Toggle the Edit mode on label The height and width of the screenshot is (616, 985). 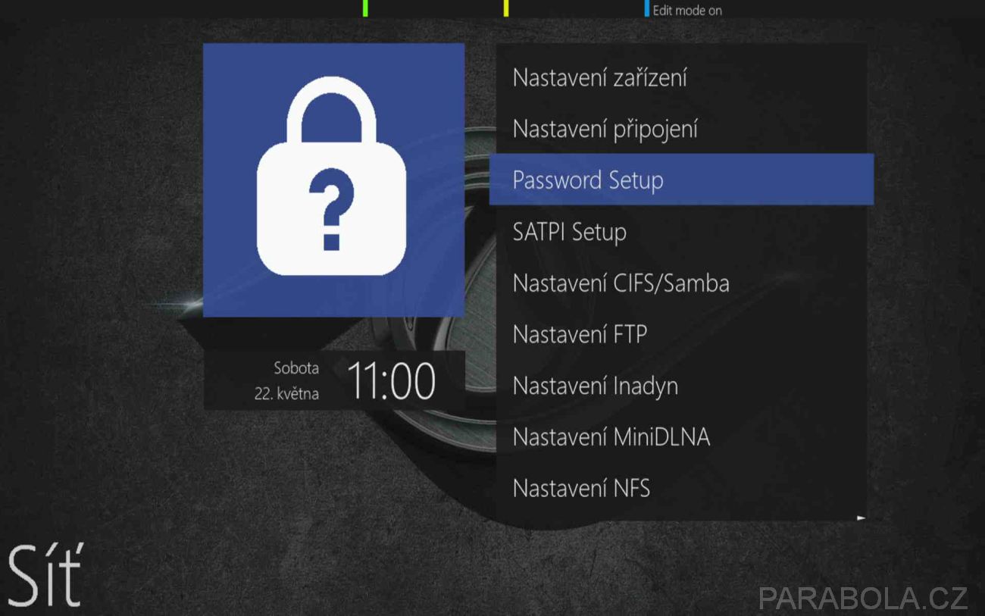687,11
